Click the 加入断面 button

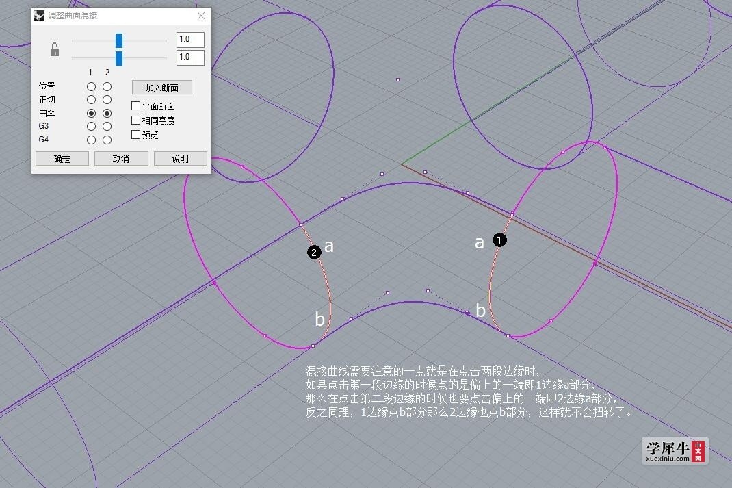162,88
